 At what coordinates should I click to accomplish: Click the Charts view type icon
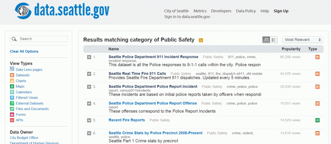point(12,81)
